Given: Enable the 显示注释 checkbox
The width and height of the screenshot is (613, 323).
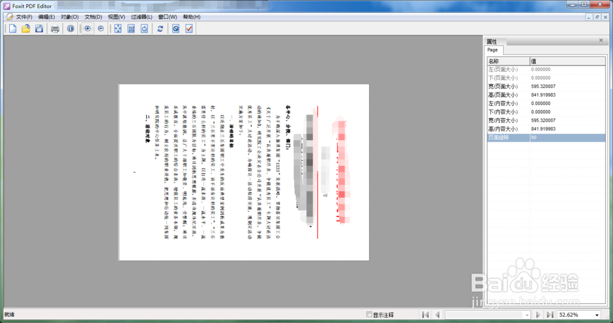Looking at the screenshot, I should pos(369,314).
